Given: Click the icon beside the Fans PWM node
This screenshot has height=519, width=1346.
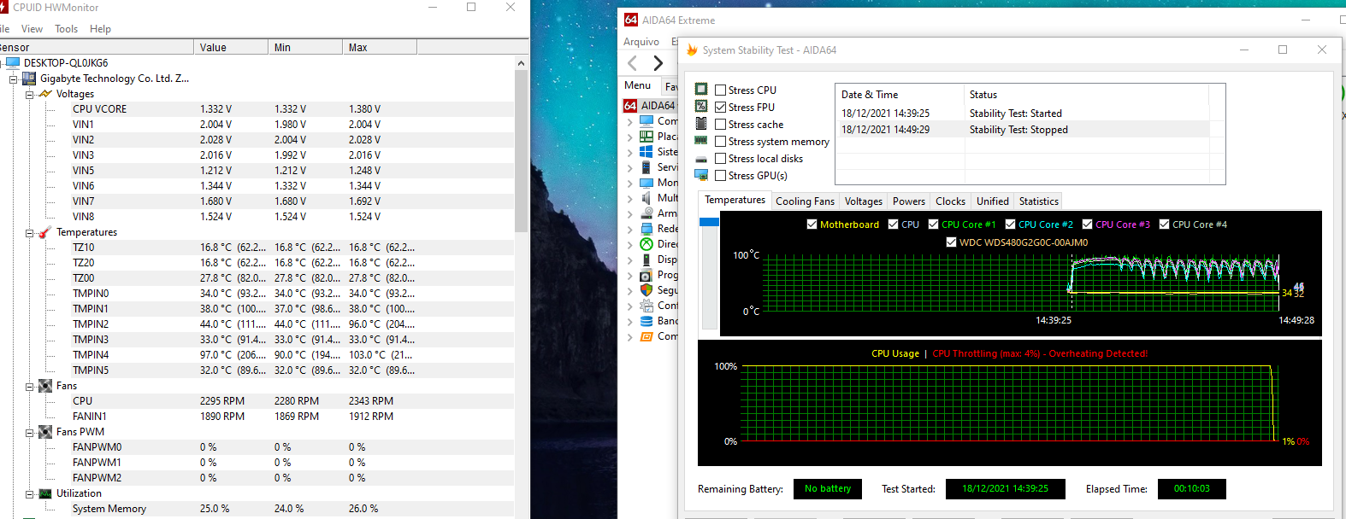Looking at the screenshot, I should coord(45,432).
